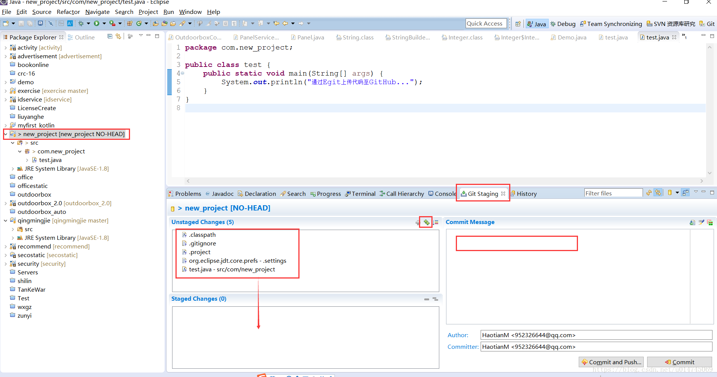Toggle Show Whitespace Characters toolbar icon
This screenshot has height=377, width=717.
(x=234, y=23)
